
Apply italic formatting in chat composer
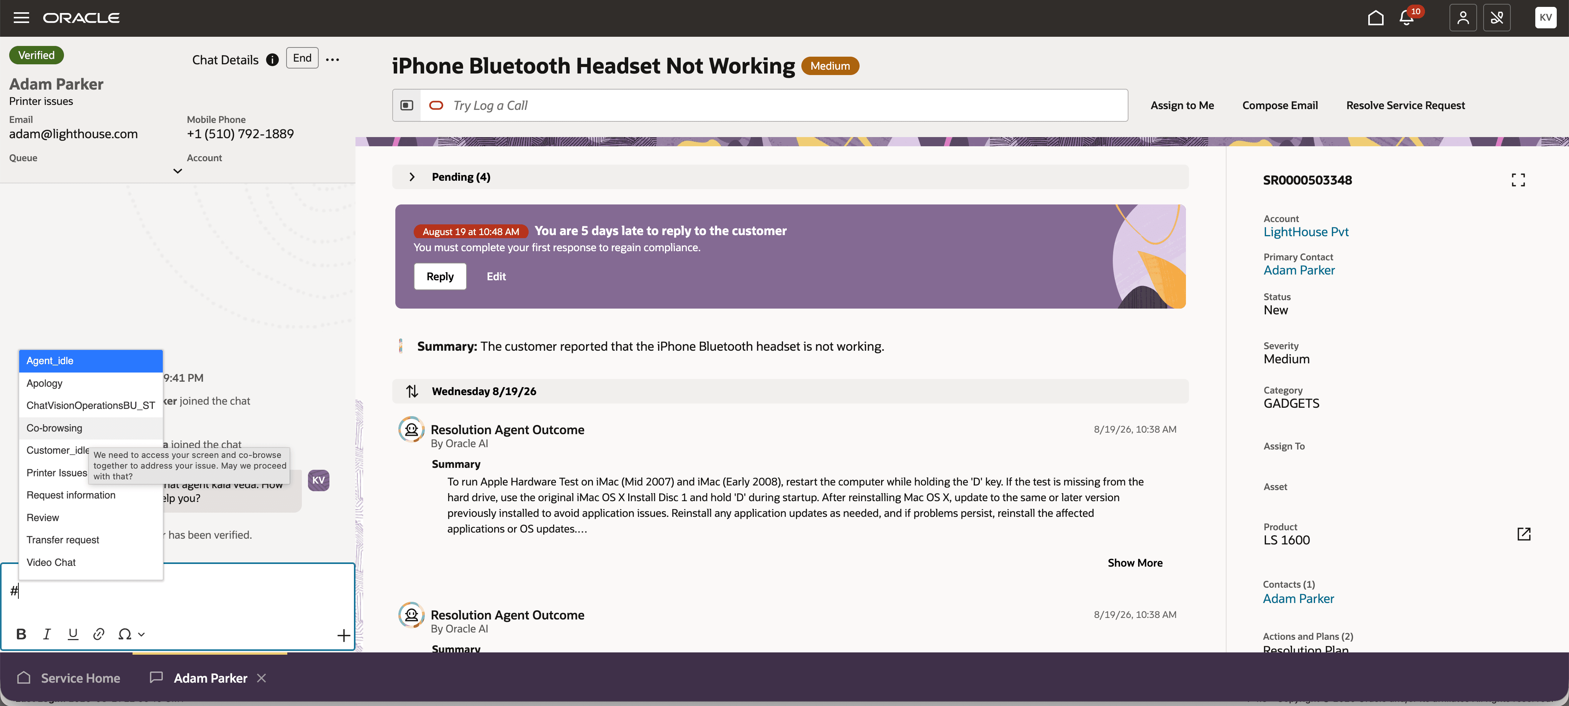[47, 634]
